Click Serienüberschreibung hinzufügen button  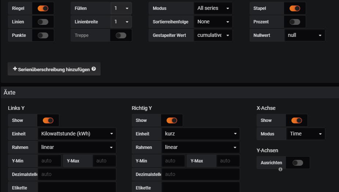coord(54,69)
